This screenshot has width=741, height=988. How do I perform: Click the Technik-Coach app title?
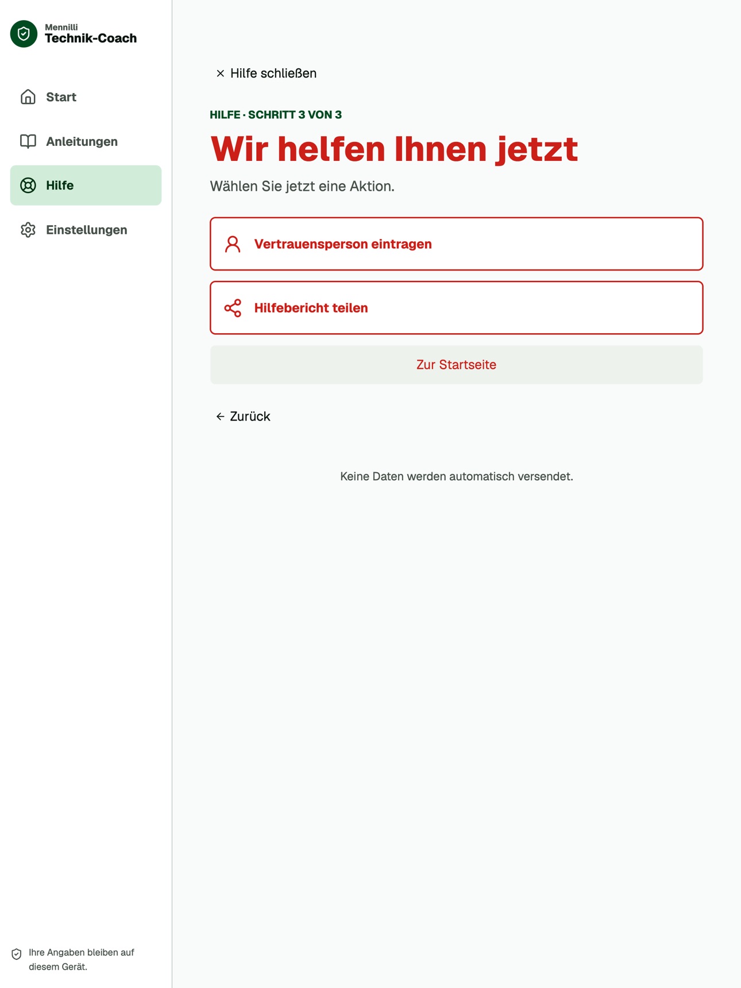click(91, 38)
